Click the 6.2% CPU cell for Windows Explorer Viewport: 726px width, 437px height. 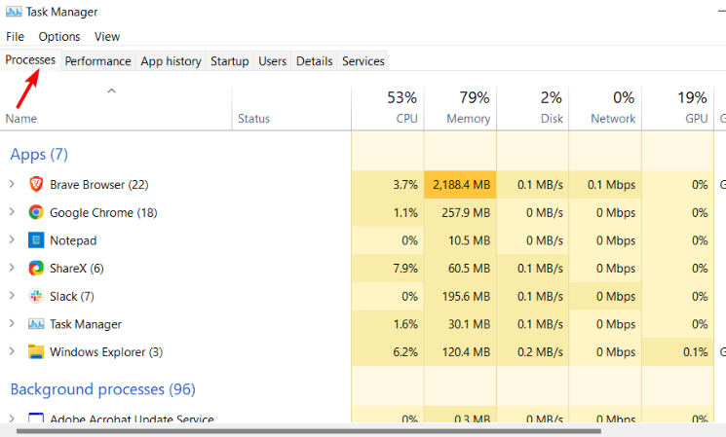(388, 352)
